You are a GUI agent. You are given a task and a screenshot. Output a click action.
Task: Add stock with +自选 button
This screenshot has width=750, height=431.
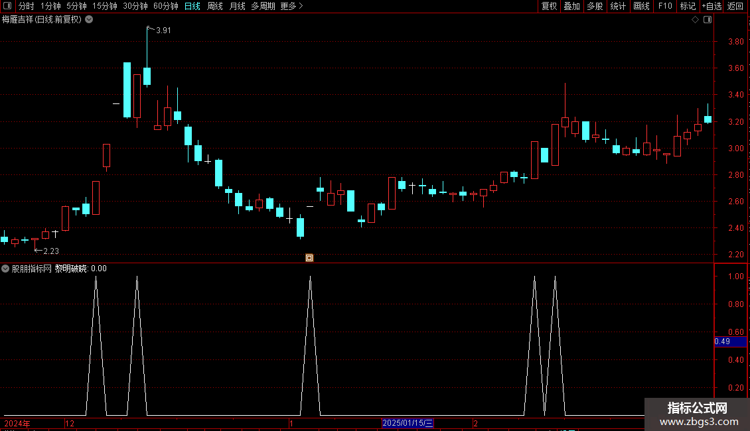[712, 6]
